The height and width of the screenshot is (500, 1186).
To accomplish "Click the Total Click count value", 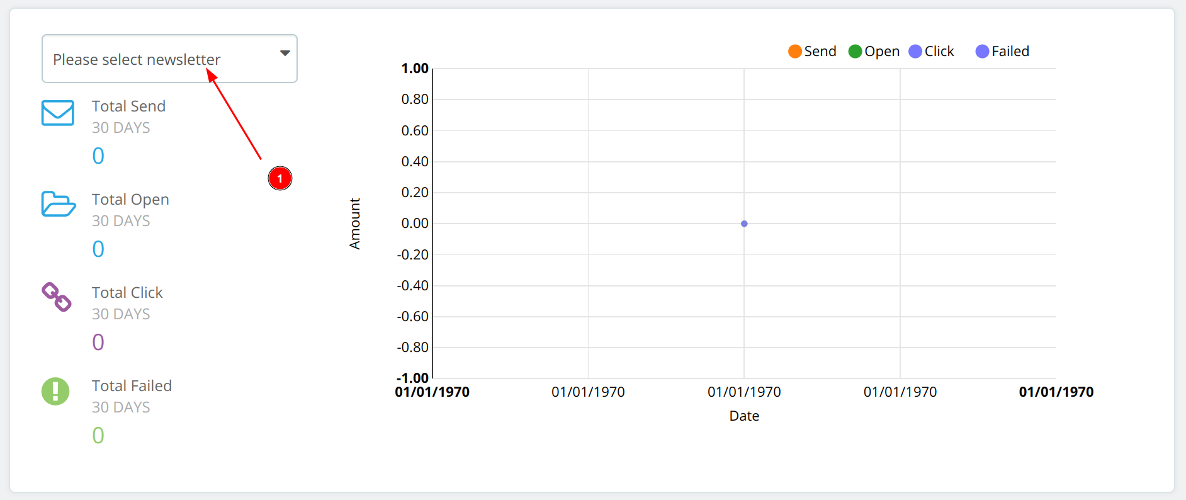I will coord(98,342).
